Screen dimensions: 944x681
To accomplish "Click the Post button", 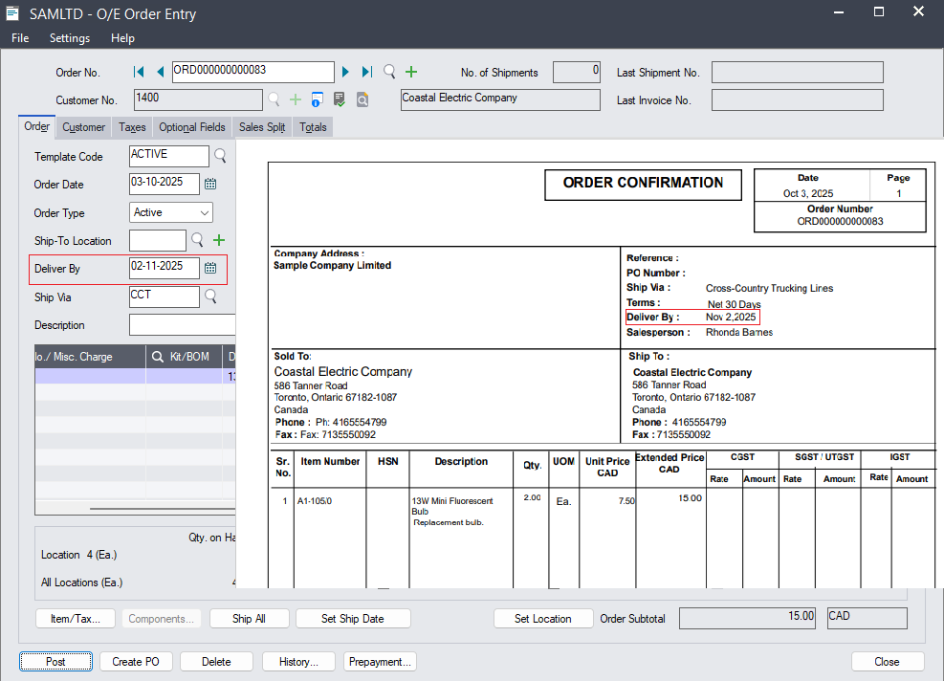I will [55, 661].
